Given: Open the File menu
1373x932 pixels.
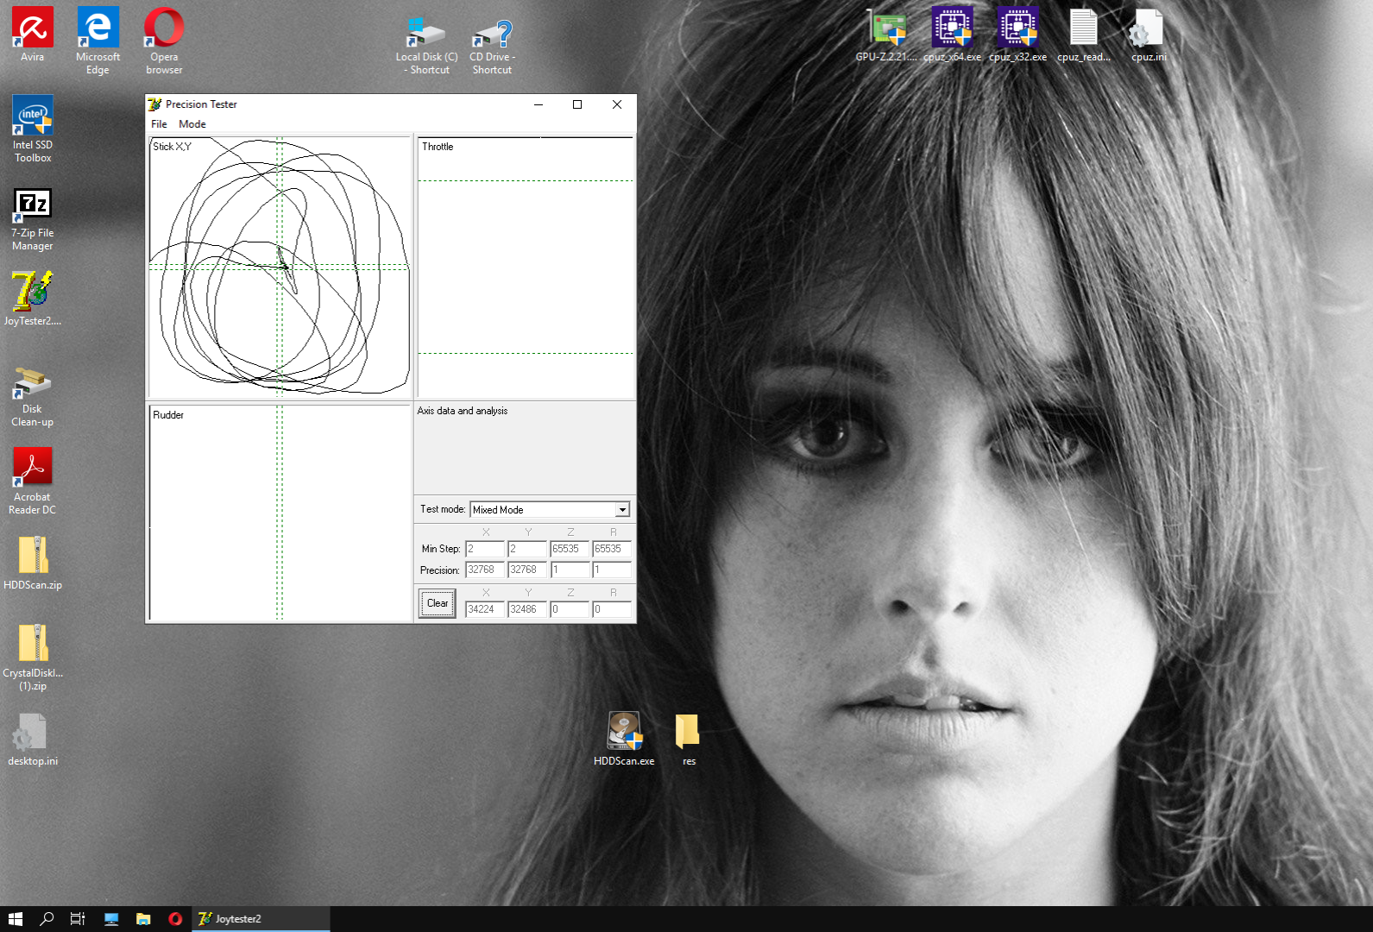Looking at the screenshot, I should pyautogui.click(x=159, y=124).
